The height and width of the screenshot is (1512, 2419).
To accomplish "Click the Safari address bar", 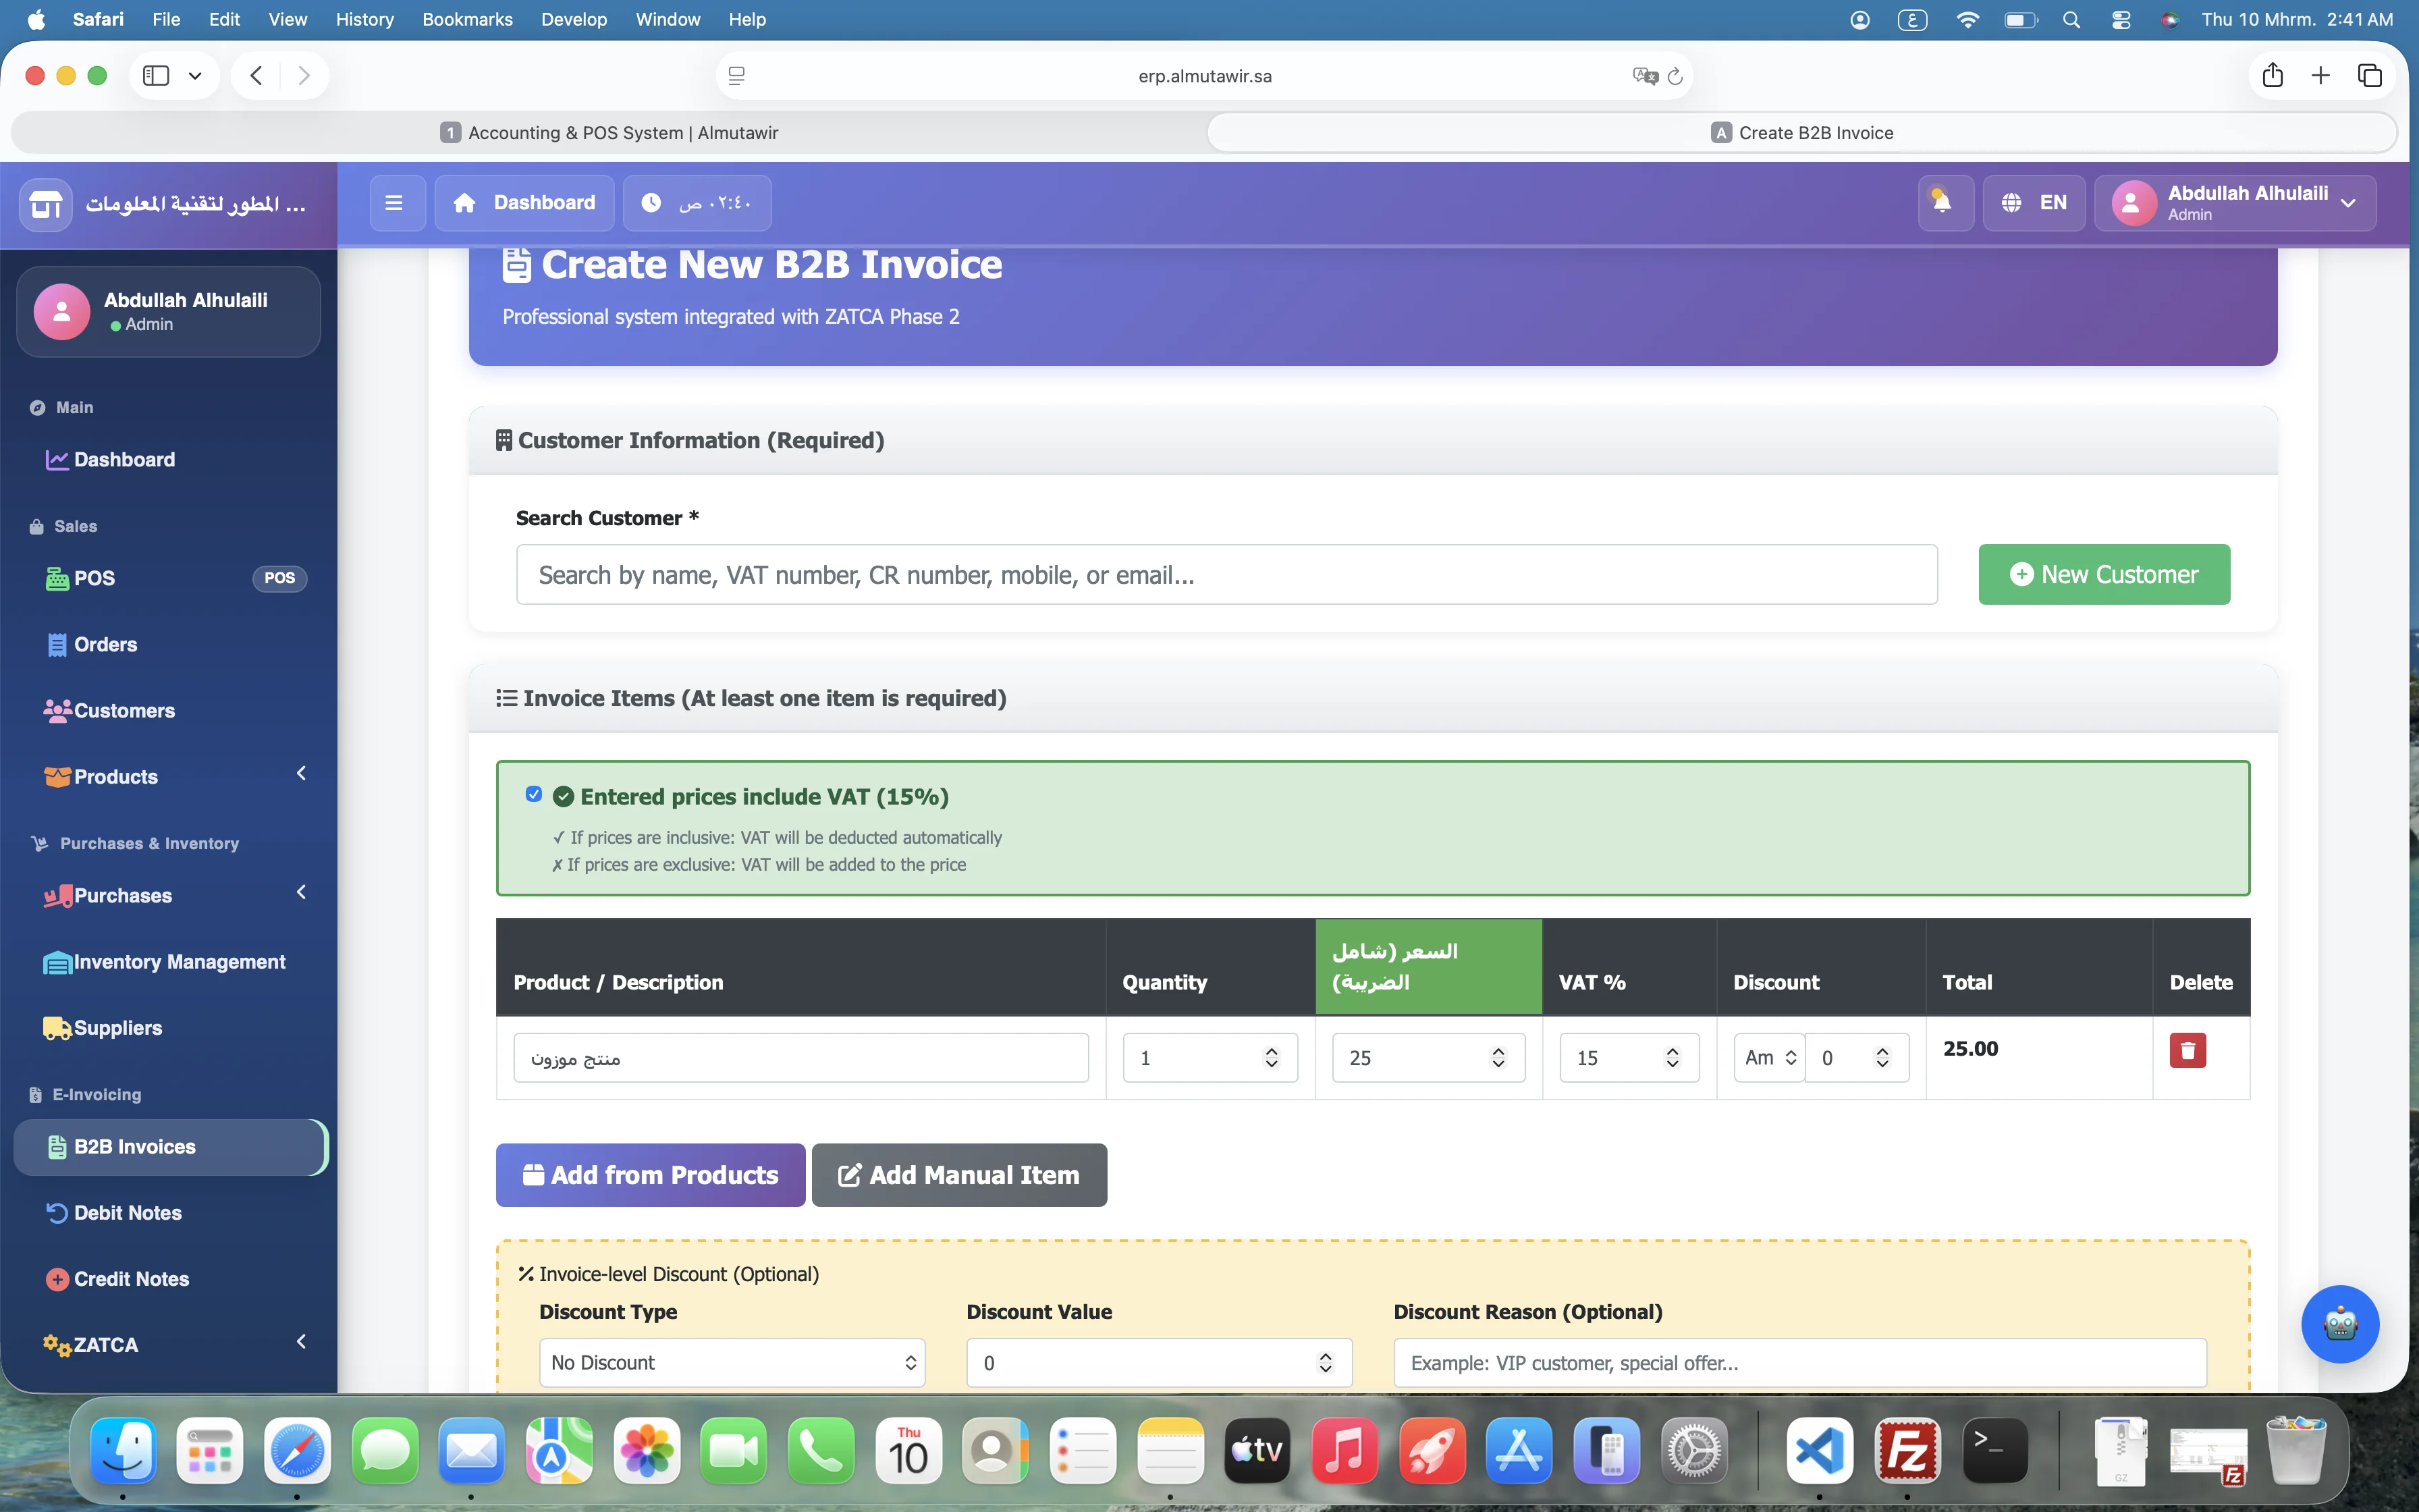I will pyautogui.click(x=1205, y=76).
